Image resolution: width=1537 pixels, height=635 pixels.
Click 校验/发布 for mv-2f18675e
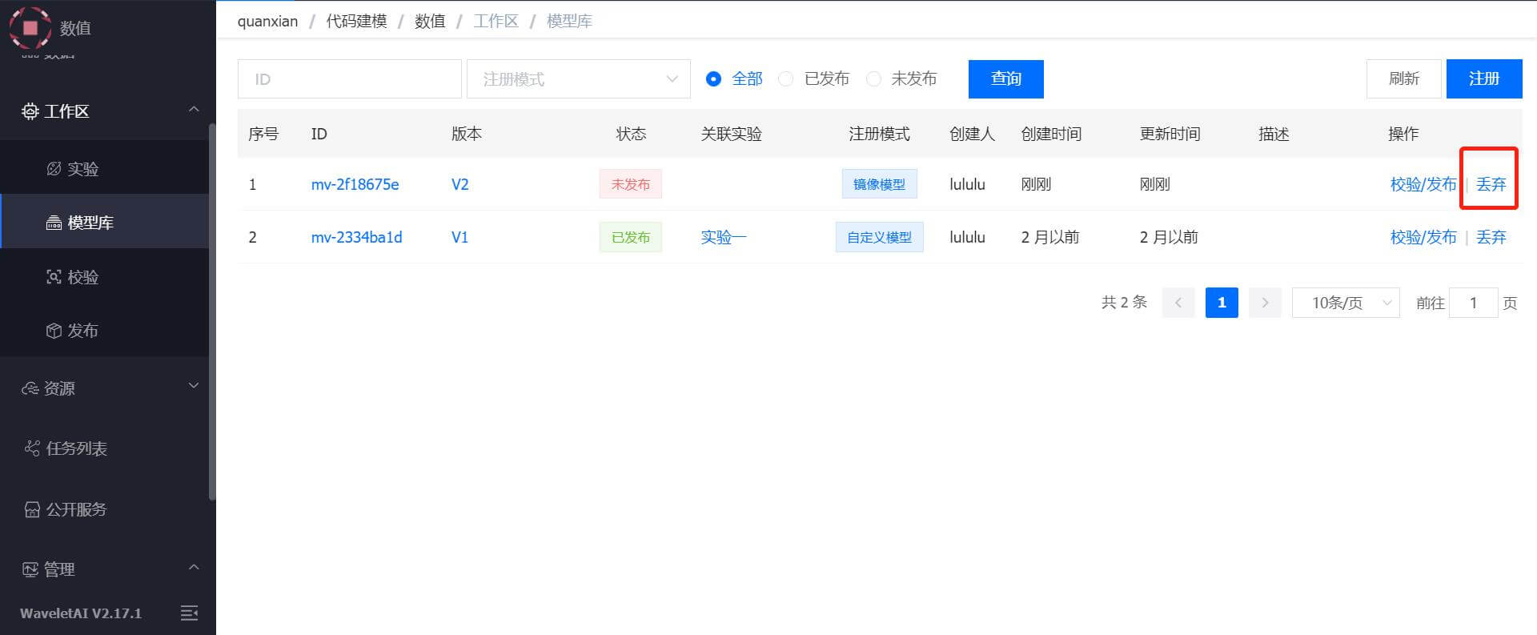1423,184
